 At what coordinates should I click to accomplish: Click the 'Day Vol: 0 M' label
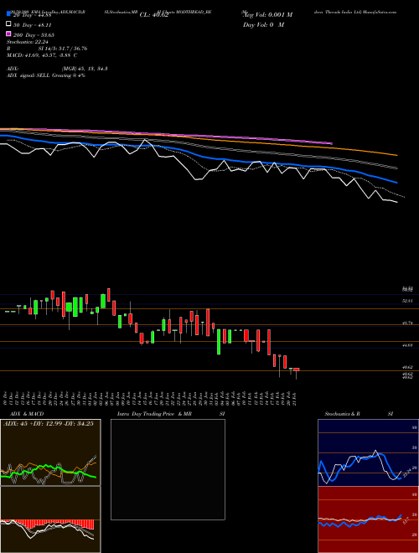point(263,25)
